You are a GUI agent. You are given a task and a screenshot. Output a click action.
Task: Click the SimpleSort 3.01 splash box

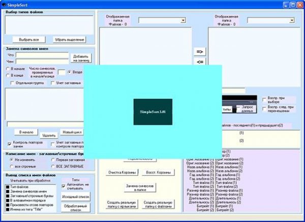click(153, 112)
